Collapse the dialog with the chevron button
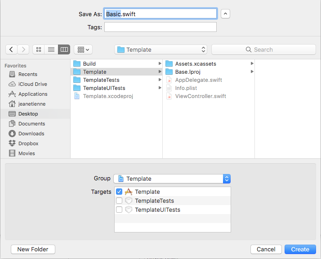 pyautogui.click(x=225, y=13)
